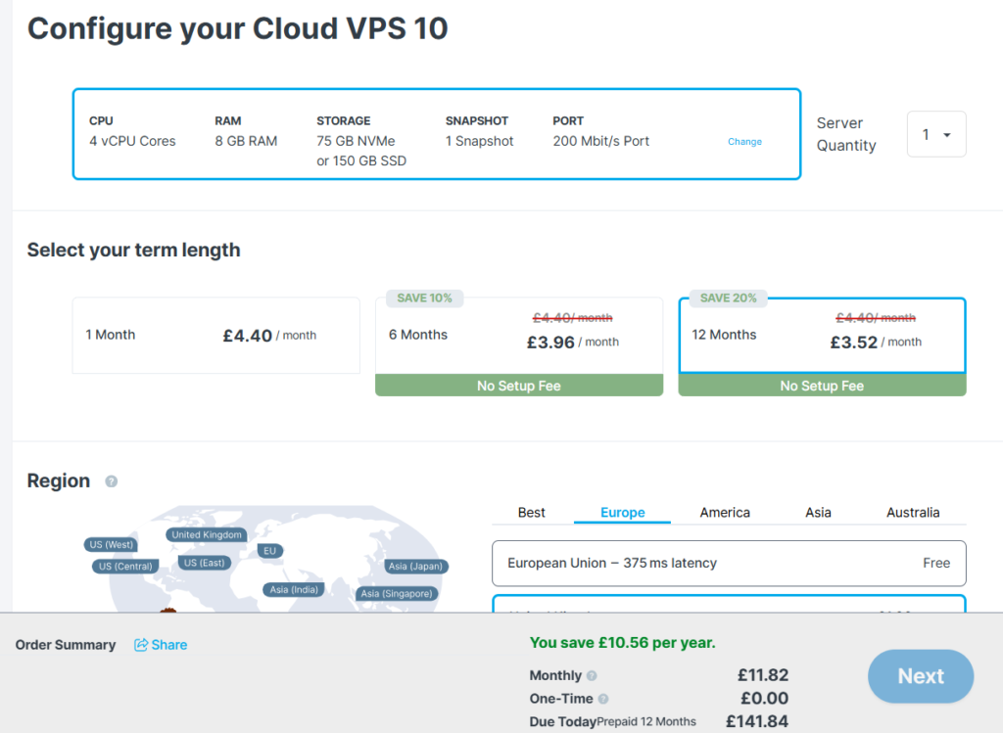Switch to the America region tab
1003x733 pixels.
coord(725,513)
